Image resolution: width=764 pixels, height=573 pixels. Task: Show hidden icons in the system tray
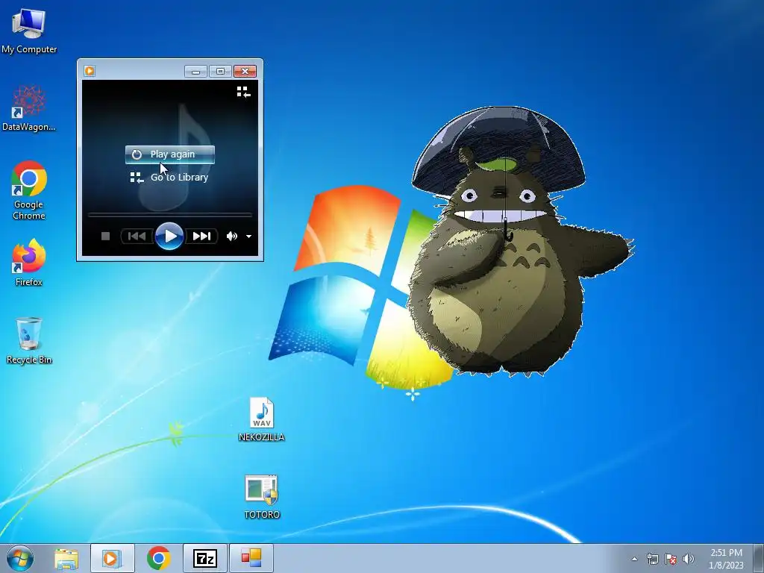click(x=634, y=559)
